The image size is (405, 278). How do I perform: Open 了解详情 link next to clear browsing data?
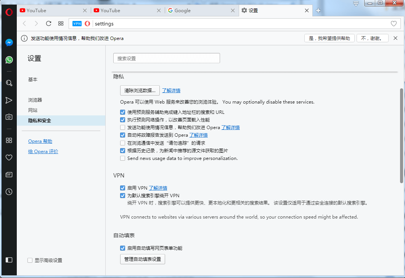click(x=171, y=91)
